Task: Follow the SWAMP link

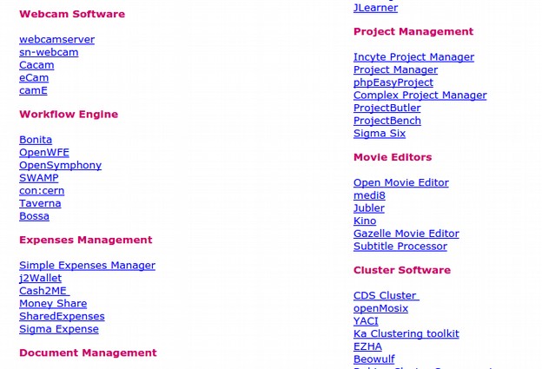Action: coord(39,178)
